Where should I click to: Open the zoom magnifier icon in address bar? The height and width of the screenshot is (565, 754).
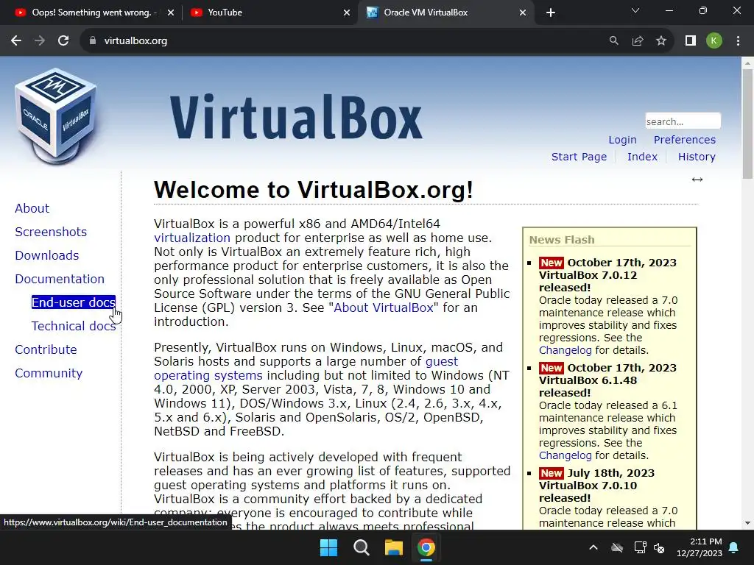coord(614,41)
